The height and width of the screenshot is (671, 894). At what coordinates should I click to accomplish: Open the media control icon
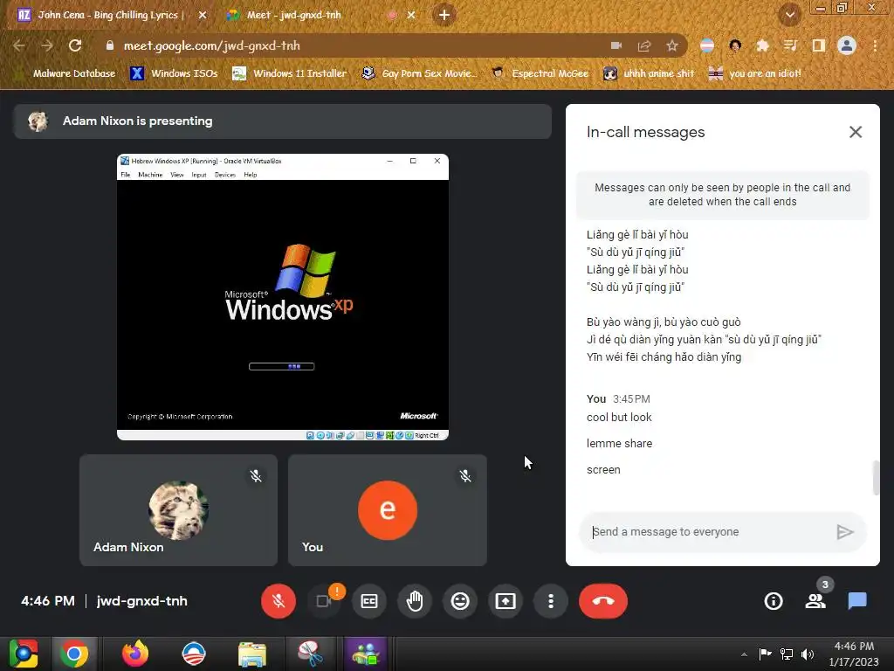tap(790, 45)
